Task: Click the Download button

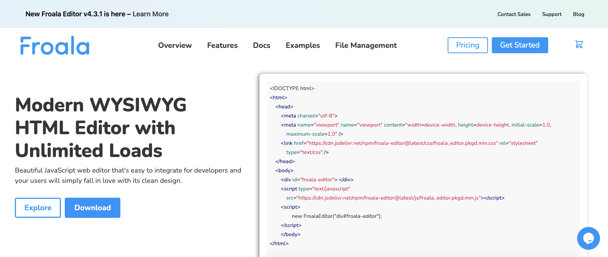Action: point(93,208)
